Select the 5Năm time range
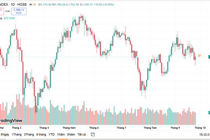210x140 pixels. pyautogui.click(x=71, y=135)
